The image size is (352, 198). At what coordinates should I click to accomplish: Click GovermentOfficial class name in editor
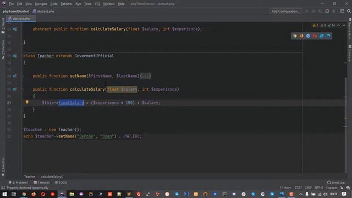94,56
